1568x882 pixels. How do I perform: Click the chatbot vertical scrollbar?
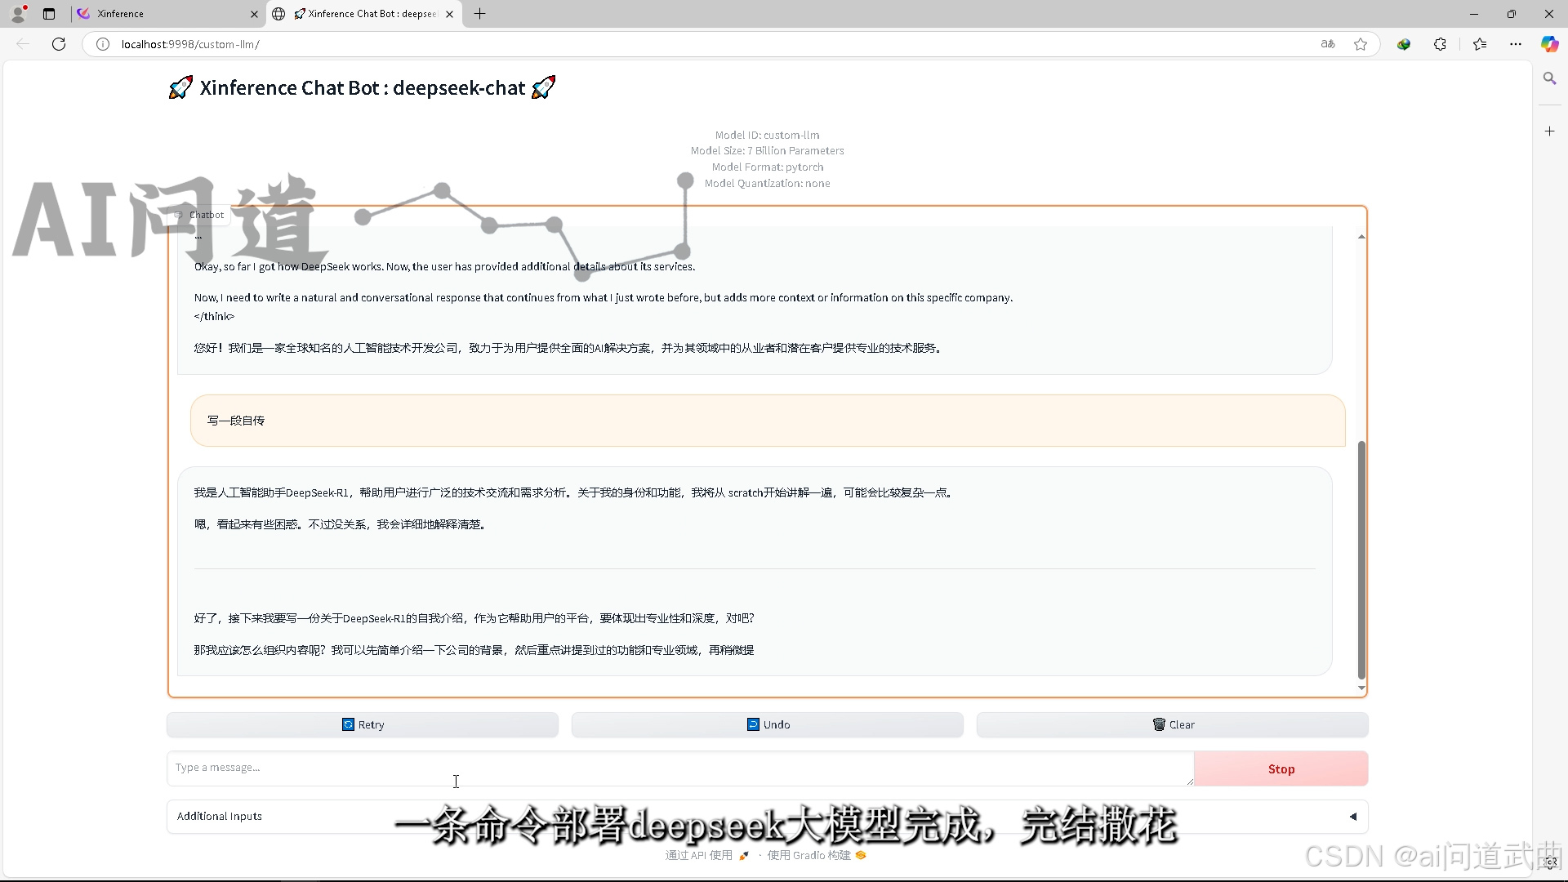(x=1361, y=559)
